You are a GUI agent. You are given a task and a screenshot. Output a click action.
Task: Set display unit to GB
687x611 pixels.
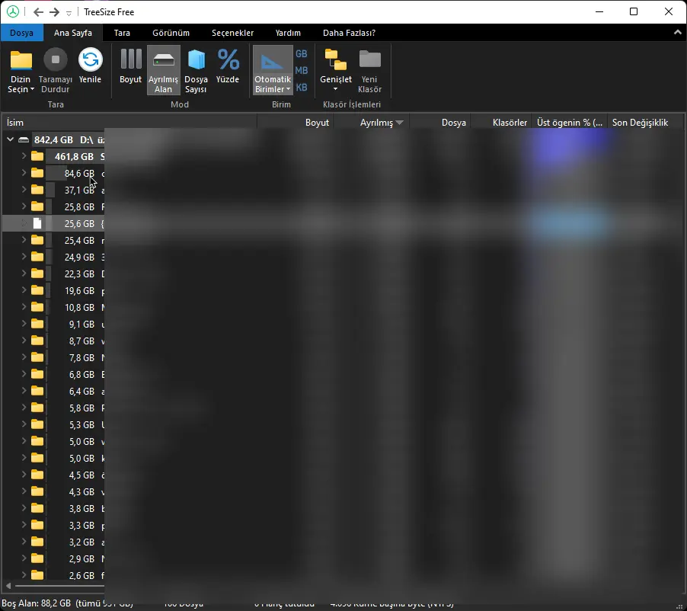(x=302, y=54)
